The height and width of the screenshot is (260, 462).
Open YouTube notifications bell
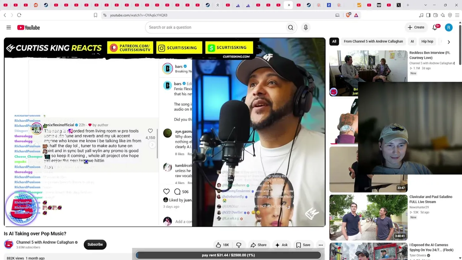[435, 27]
